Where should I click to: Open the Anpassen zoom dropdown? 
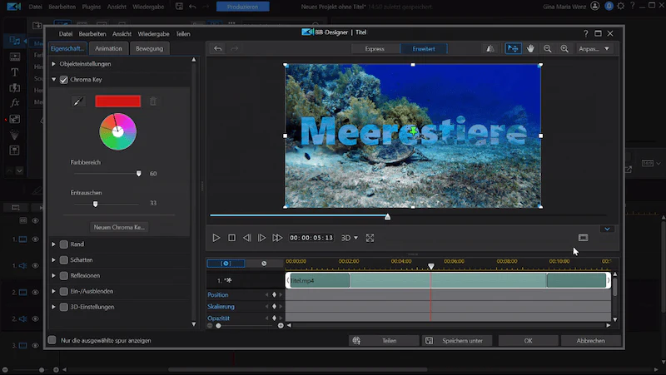[594, 49]
